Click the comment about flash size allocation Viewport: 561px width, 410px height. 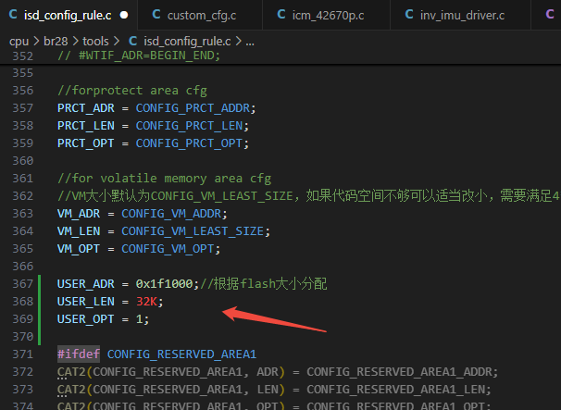pyautogui.click(x=264, y=284)
